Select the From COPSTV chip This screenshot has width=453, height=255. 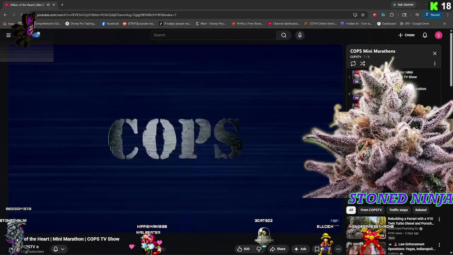coord(371,210)
